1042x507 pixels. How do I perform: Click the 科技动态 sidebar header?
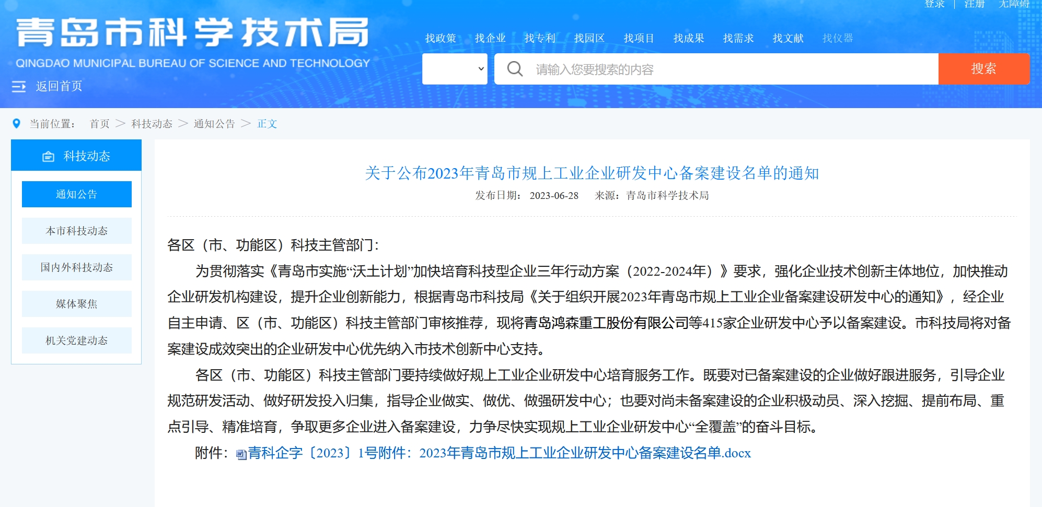tap(76, 156)
